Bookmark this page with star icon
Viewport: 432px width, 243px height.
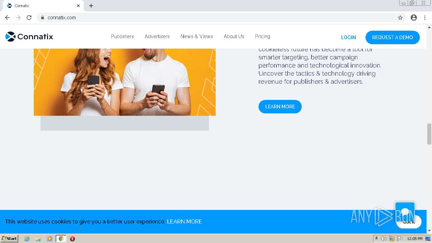[400, 18]
